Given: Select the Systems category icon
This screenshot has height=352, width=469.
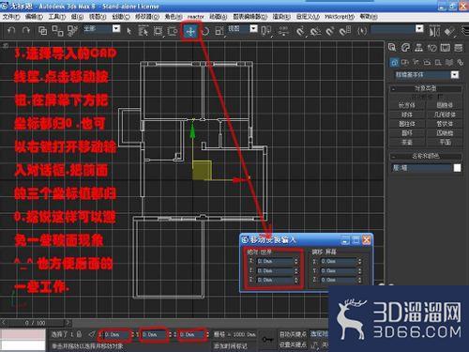Looking at the screenshot, I should (x=460, y=63).
